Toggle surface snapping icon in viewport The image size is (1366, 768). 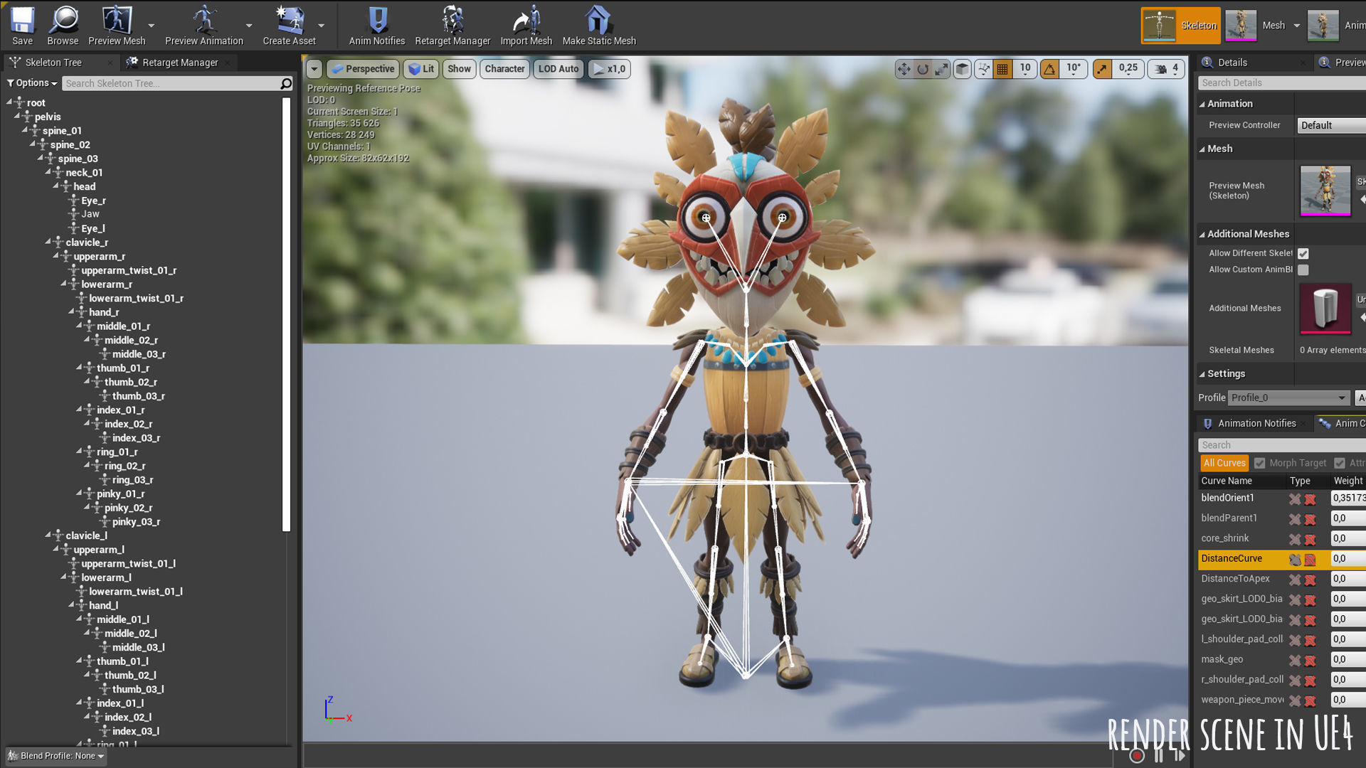pyautogui.click(x=983, y=69)
